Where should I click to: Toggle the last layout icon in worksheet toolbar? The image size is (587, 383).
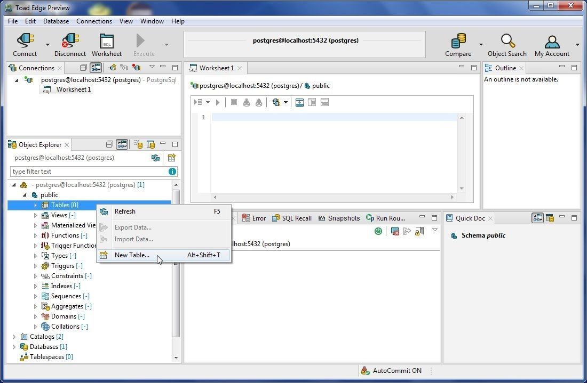click(324, 102)
